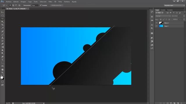Viewport: 186px width, 104px height.
Task: Click the Perfeccionar borde button
Action: pos(57,5)
